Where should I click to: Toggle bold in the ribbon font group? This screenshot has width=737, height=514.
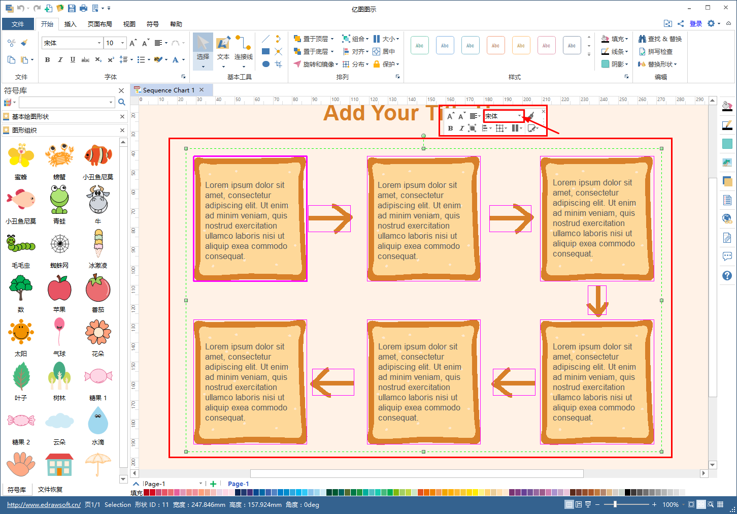pyautogui.click(x=47, y=60)
